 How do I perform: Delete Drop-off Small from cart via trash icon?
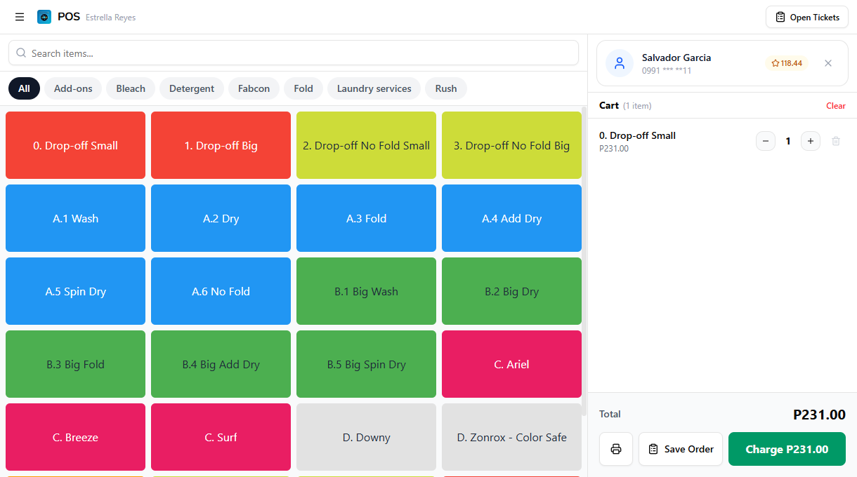pyautogui.click(x=836, y=141)
